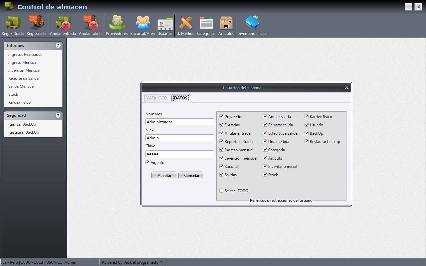The height and width of the screenshot is (266, 426).
Task: Toggle Uni. medida permission checkbox
Action: pyautogui.click(x=265, y=141)
